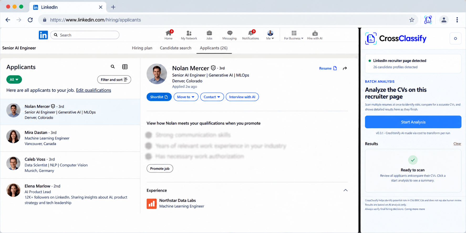This screenshot has height=233, width=466.
Task: Open the Hiring plan tab
Action: (x=142, y=48)
